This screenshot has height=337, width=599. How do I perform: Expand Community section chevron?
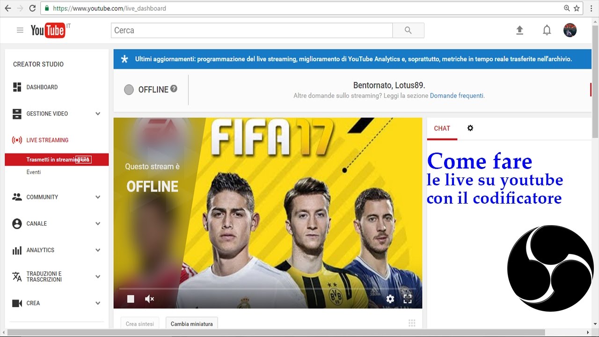[x=98, y=197]
